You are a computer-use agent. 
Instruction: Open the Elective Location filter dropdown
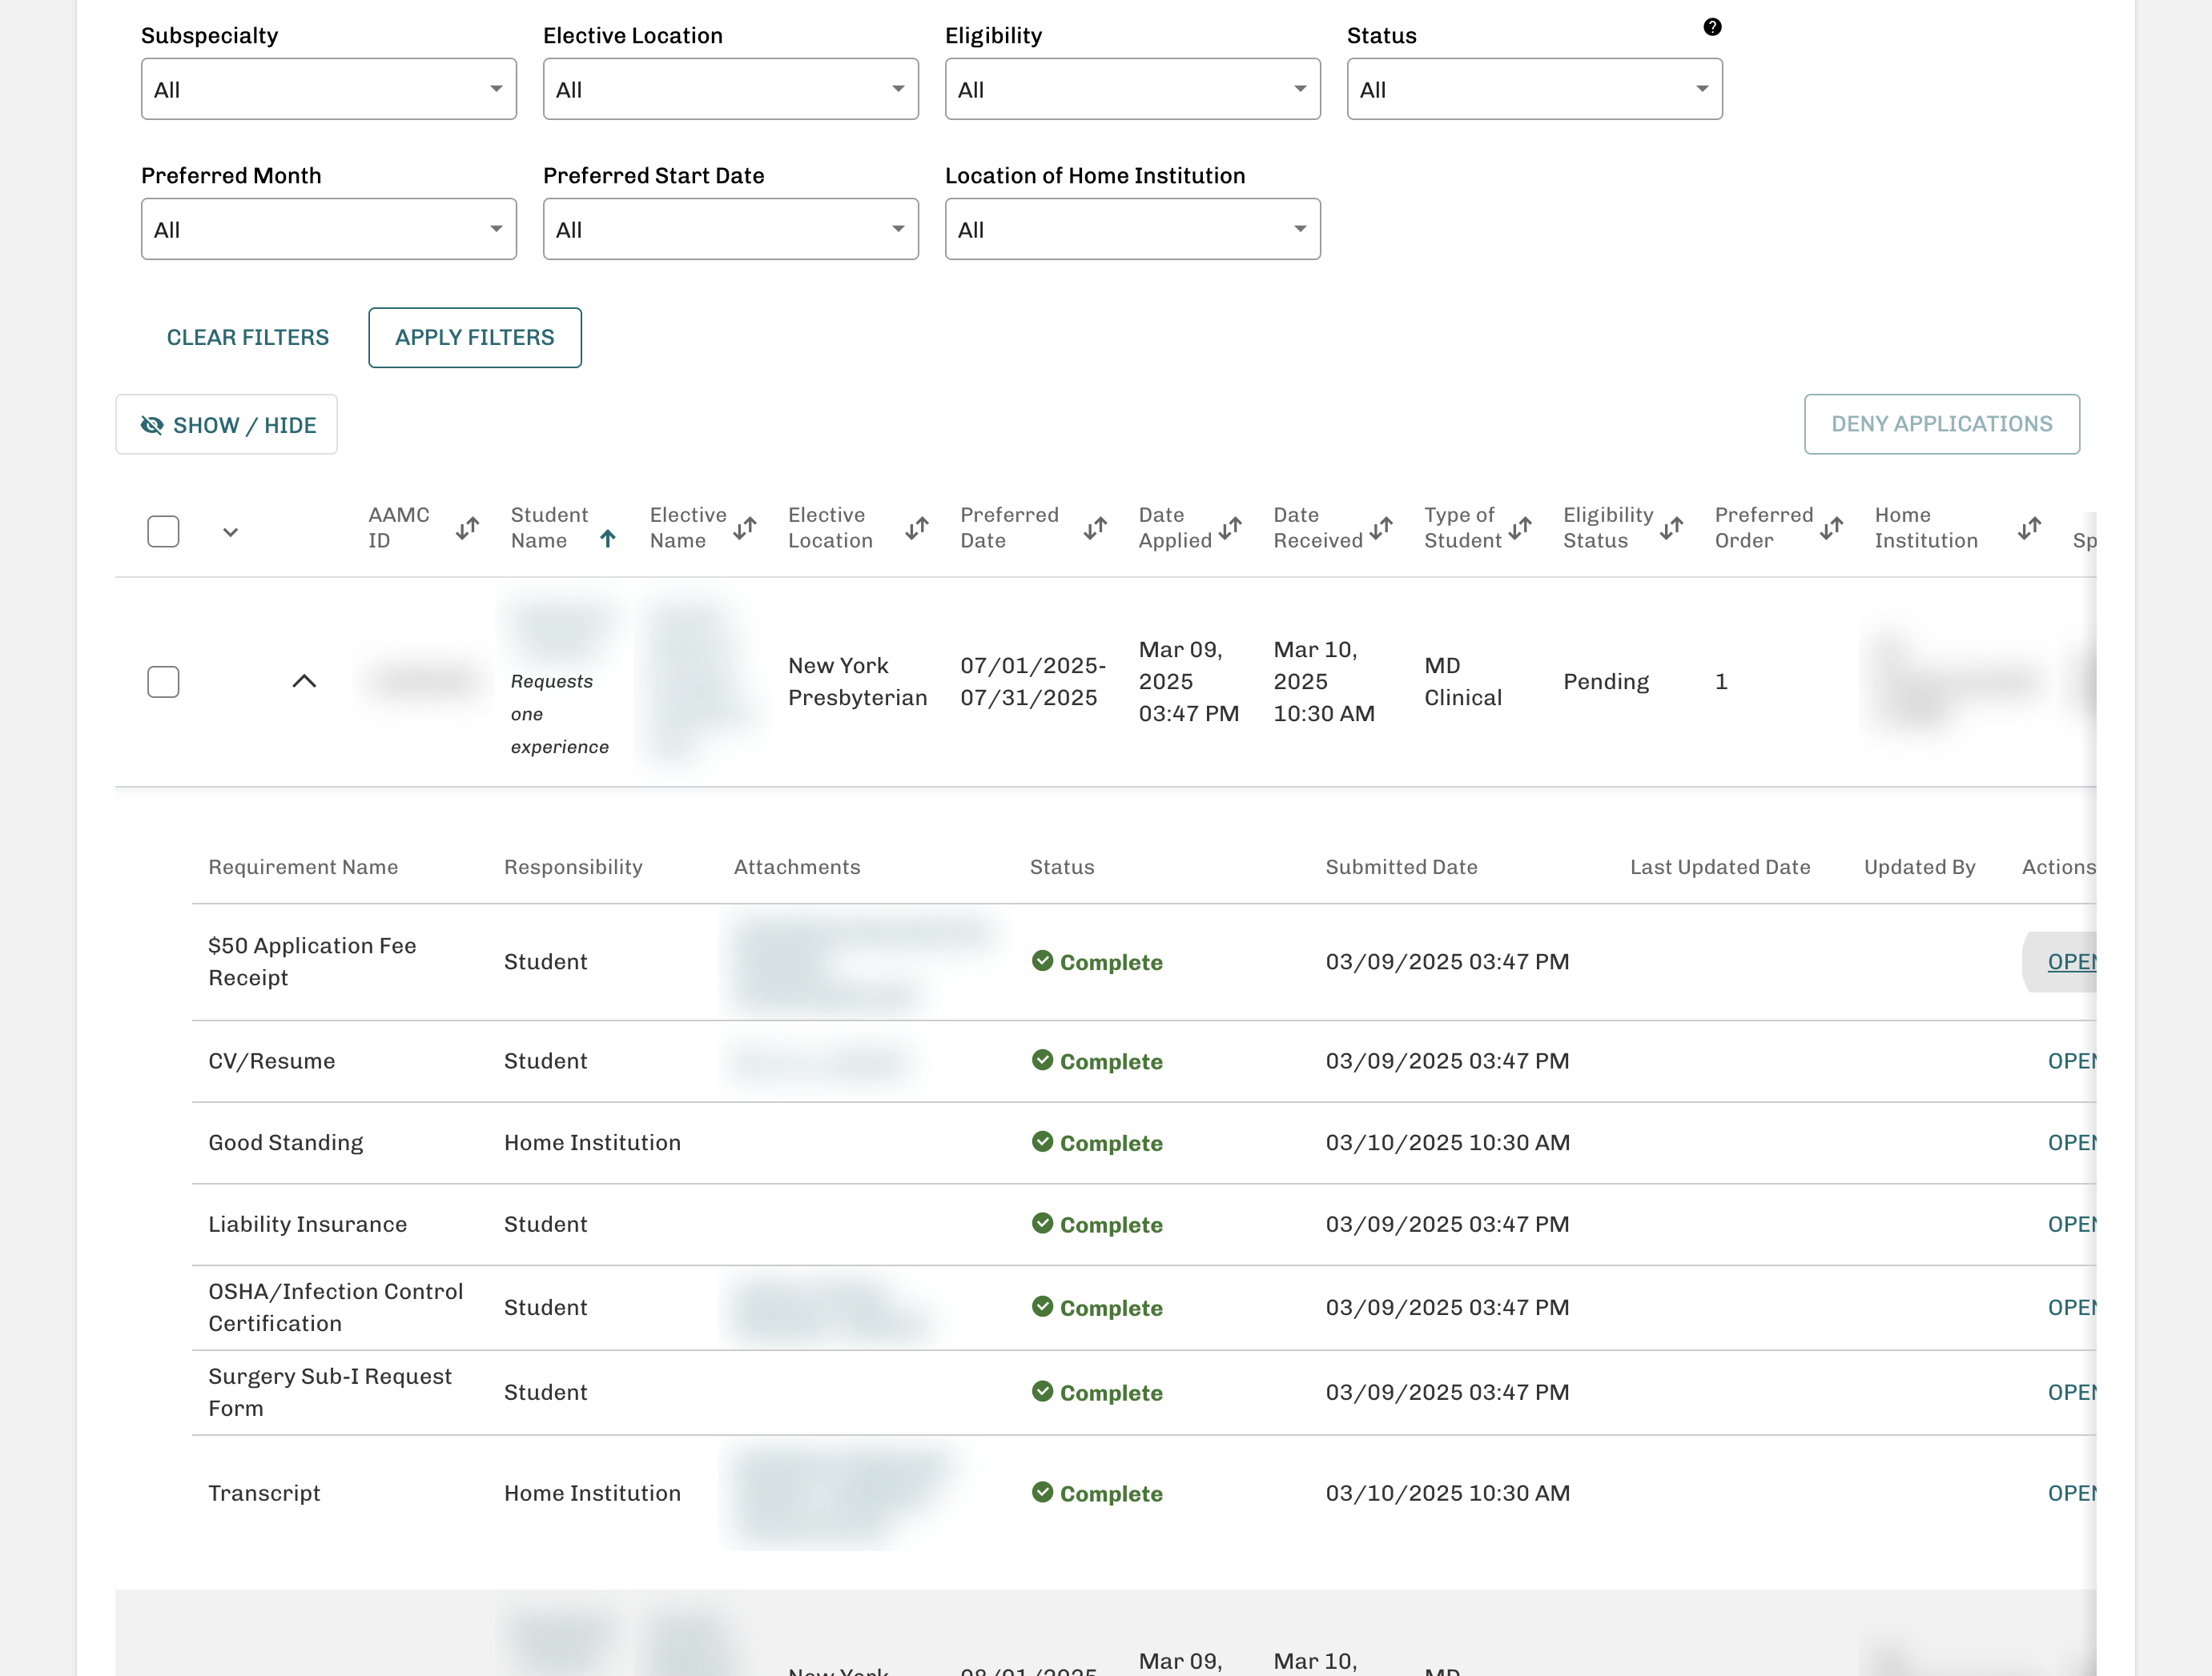730,89
